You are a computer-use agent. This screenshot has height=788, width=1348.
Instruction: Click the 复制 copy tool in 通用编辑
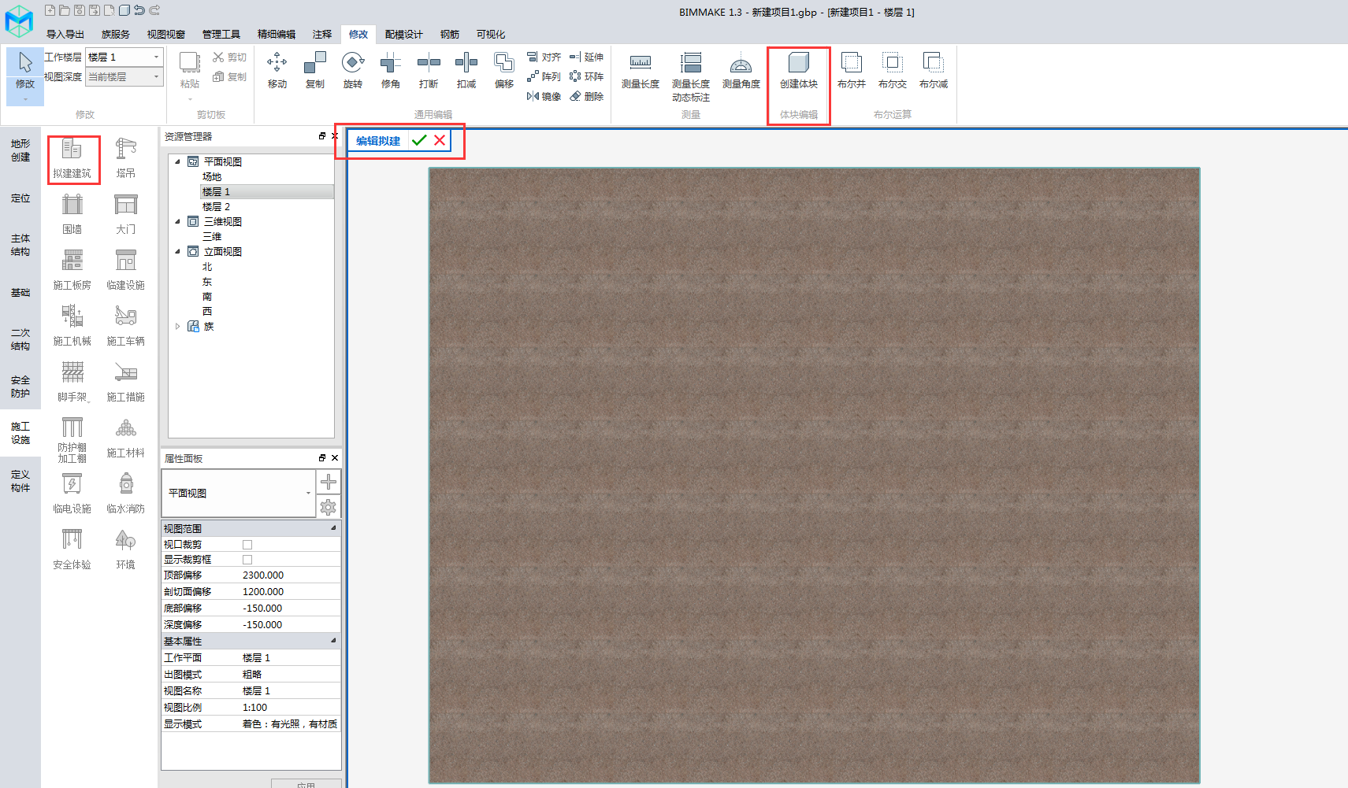[315, 70]
